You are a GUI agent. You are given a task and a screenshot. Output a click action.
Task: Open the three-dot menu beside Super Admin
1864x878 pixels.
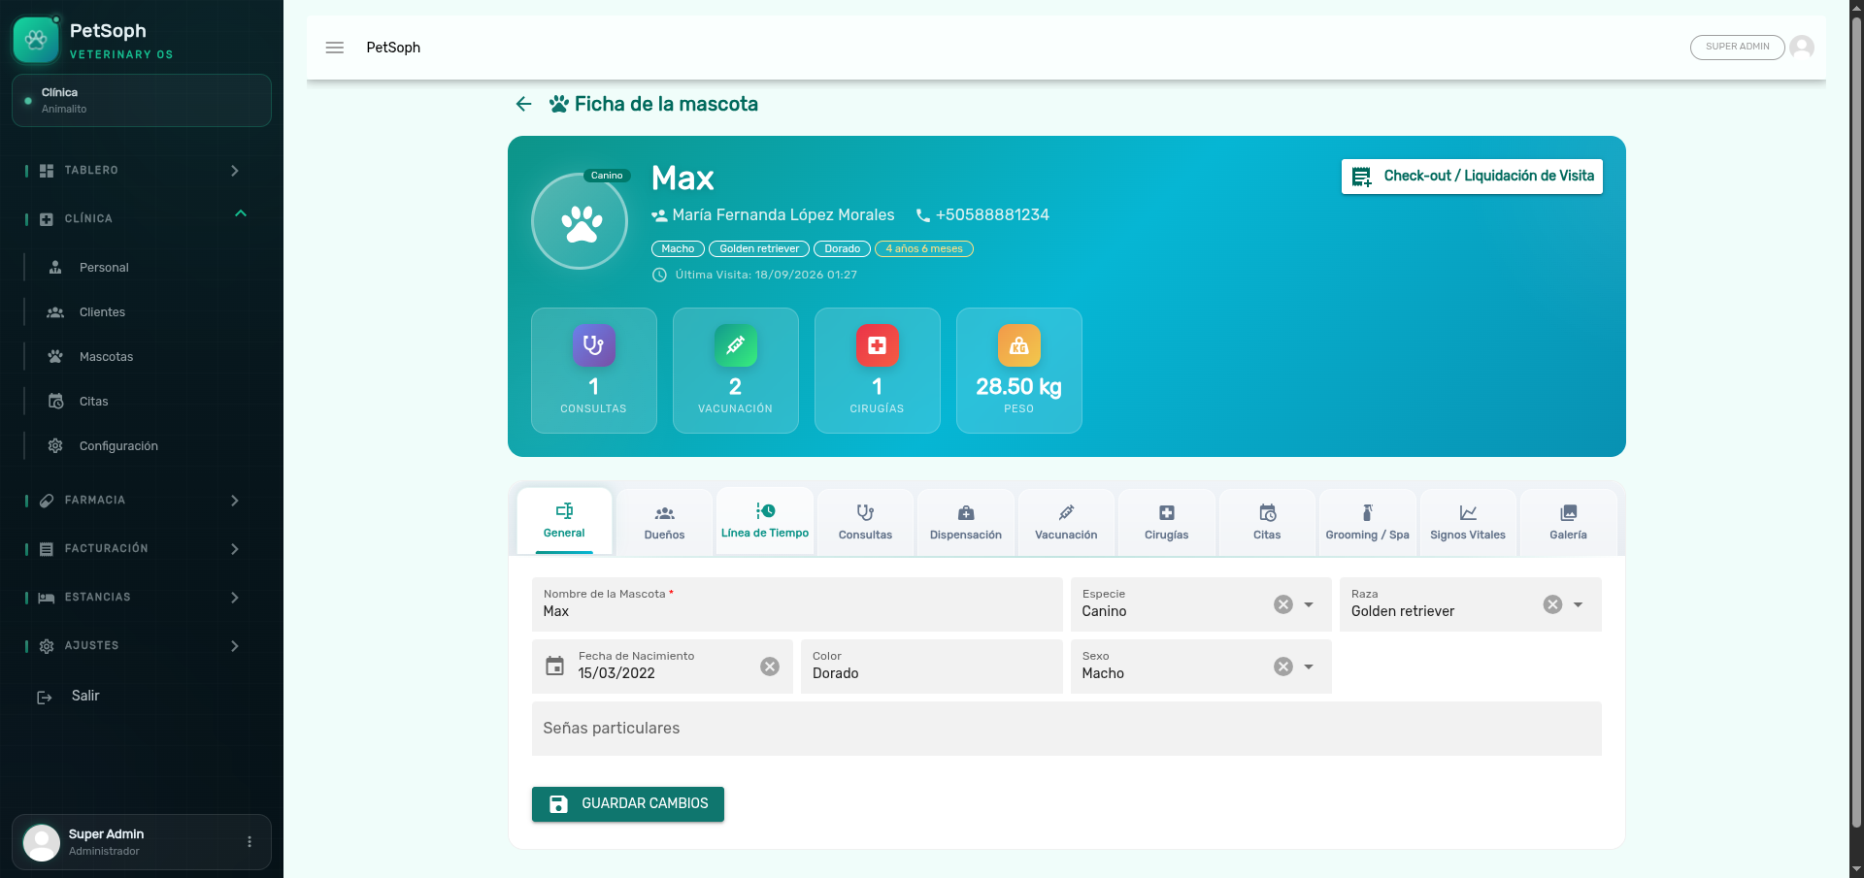250,842
